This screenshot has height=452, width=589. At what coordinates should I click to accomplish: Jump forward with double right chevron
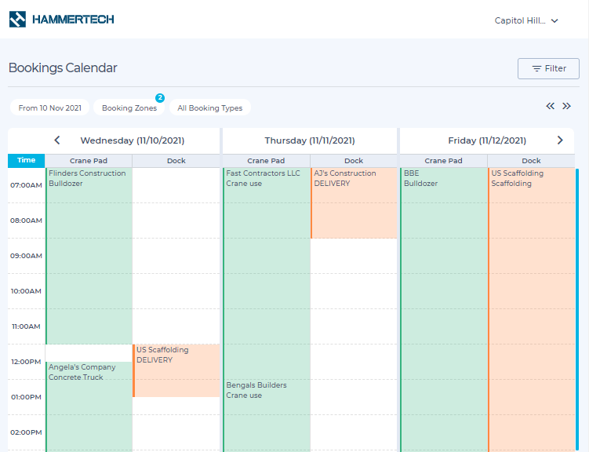tap(566, 106)
